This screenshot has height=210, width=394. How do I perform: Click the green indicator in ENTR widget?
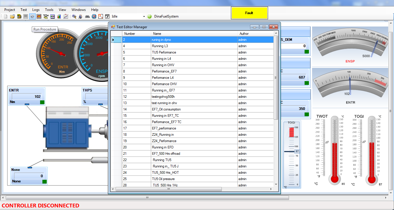[x=42, y=102]
